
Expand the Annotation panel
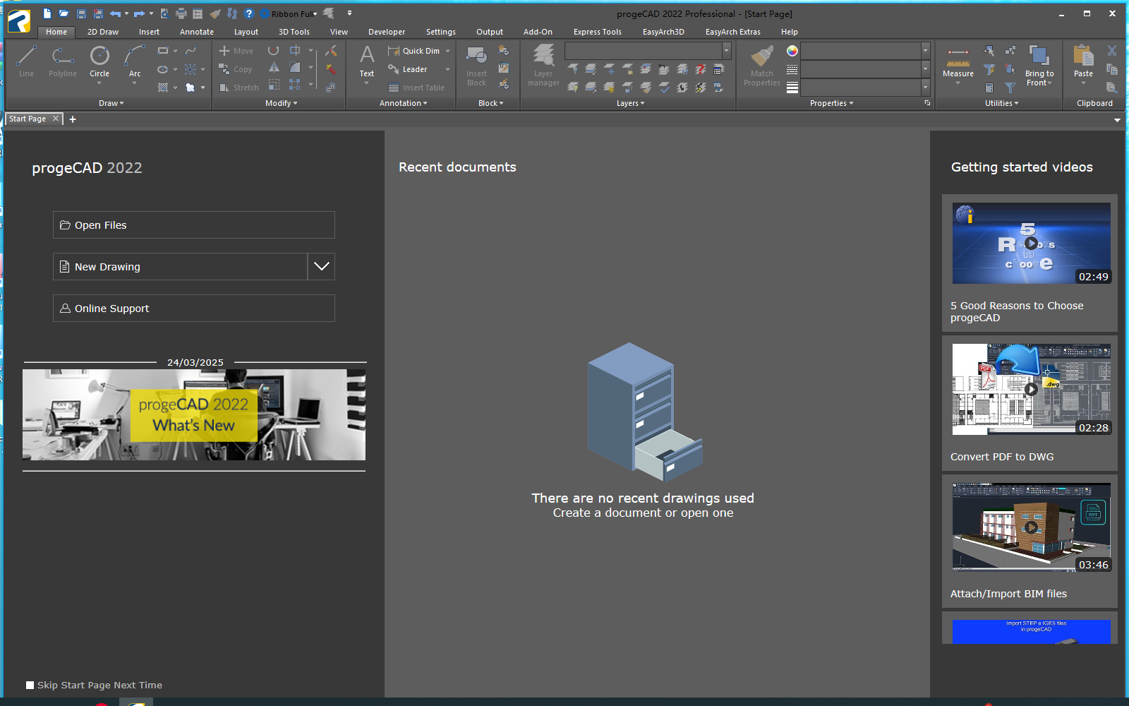[403, 103]
